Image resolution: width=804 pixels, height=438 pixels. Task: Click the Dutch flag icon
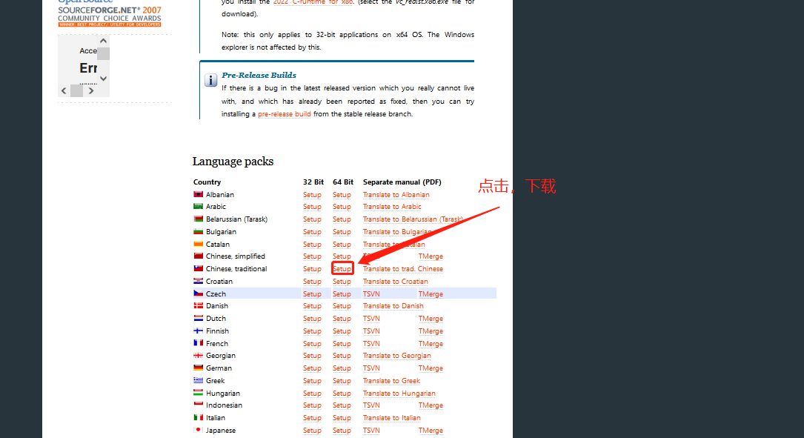(x=198, y=318)
